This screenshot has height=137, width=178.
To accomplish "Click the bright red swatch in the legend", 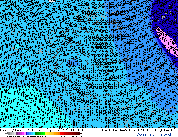I will point(61,133).
